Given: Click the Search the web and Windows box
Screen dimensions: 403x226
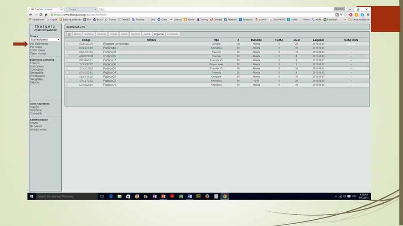Looking at the screenshot, I should pyautogui.click(x=67, y=196).
